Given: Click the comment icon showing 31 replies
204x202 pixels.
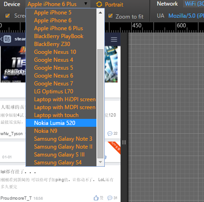Looking at the screenshot, I should pyautogui.click(x=110, y=198).
